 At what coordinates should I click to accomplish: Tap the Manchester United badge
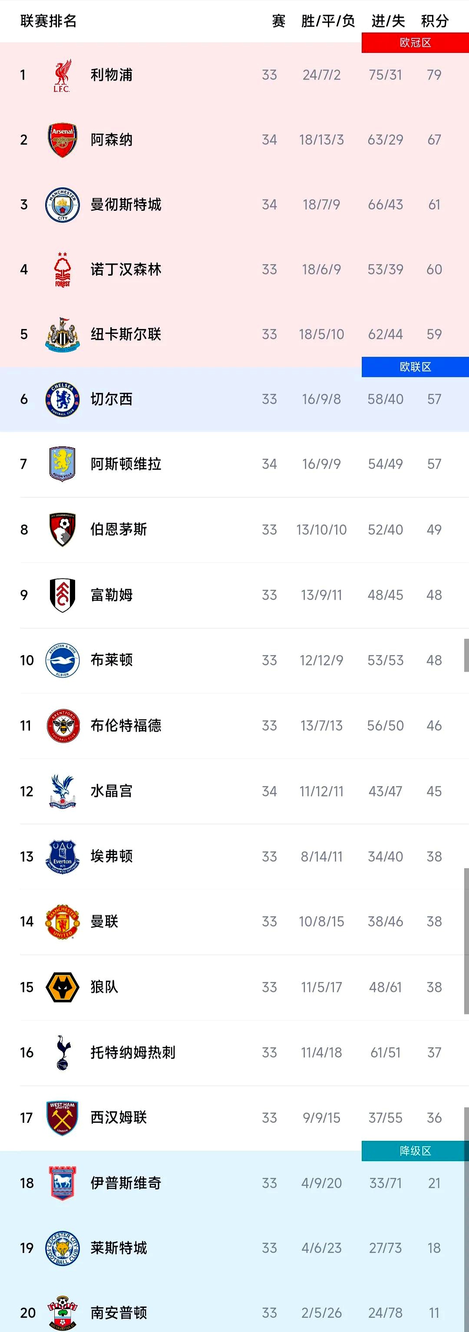[x=62, y=922]
